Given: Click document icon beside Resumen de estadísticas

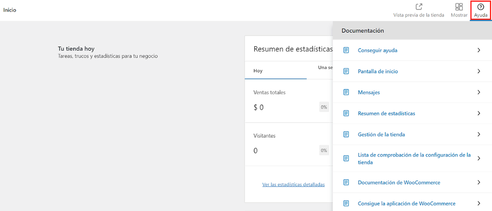Looking at the screenshot, I should coord(346,113).
